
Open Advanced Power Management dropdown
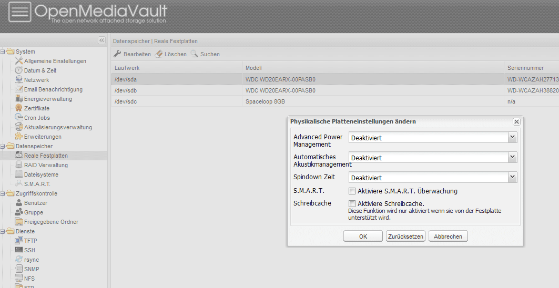(513, 137)
